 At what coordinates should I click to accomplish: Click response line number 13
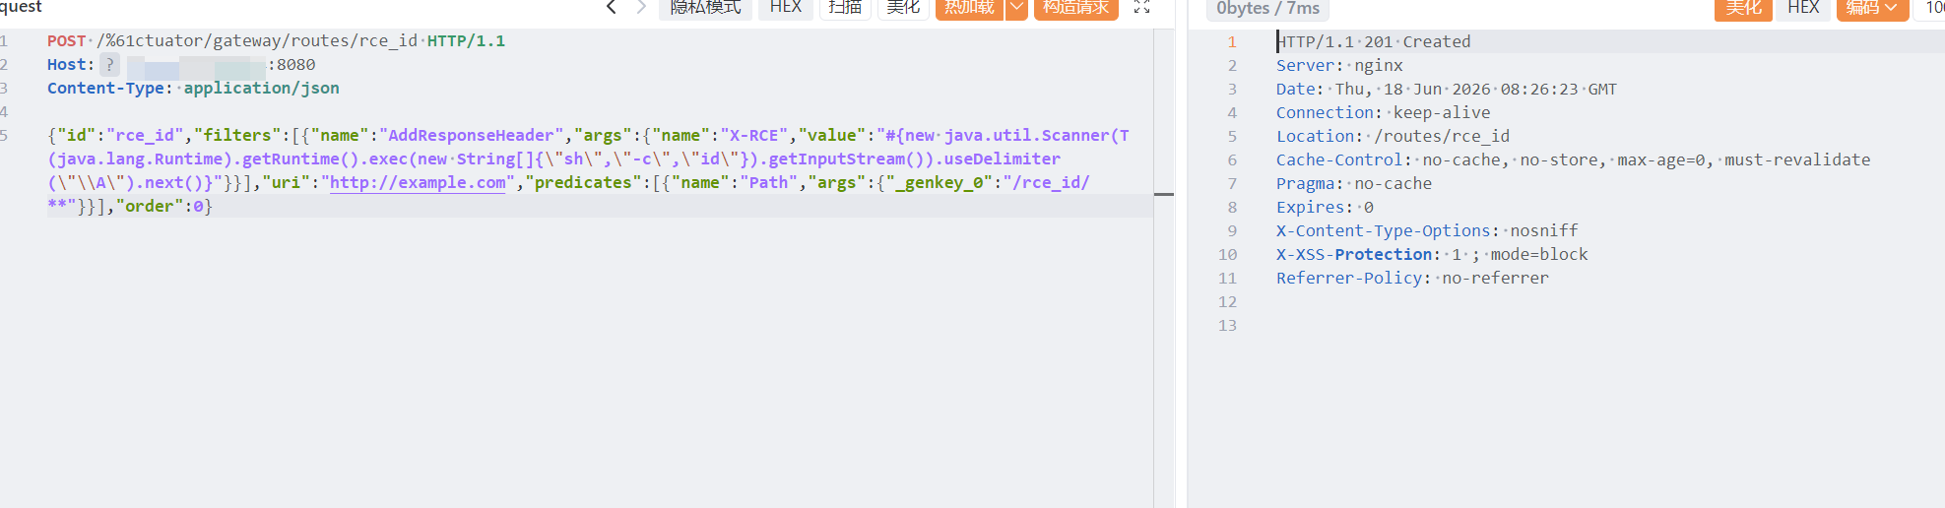tap(1227, 326)
